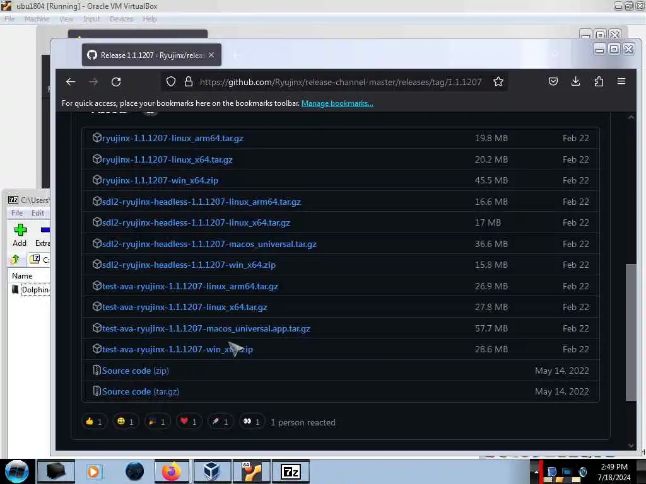Screen dimensions: 646x484
Task: Open VirtualBox Machine menu
Action: 37,19
